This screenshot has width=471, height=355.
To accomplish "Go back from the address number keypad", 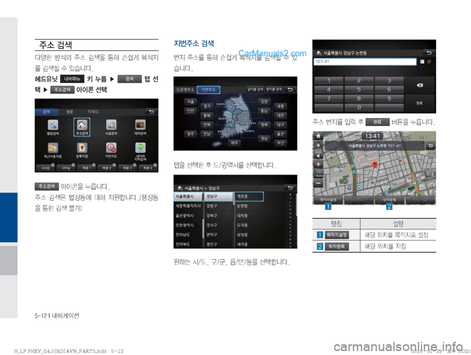I will tap(429, 53).
